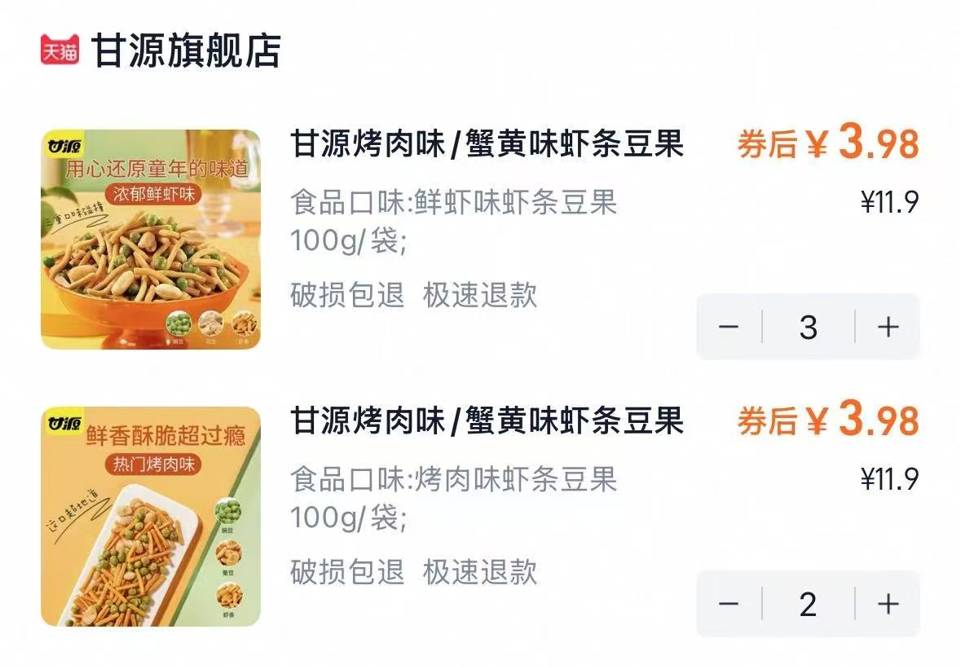Open the 甘源旗舰店 store page
961x669 pixels.
183,49
